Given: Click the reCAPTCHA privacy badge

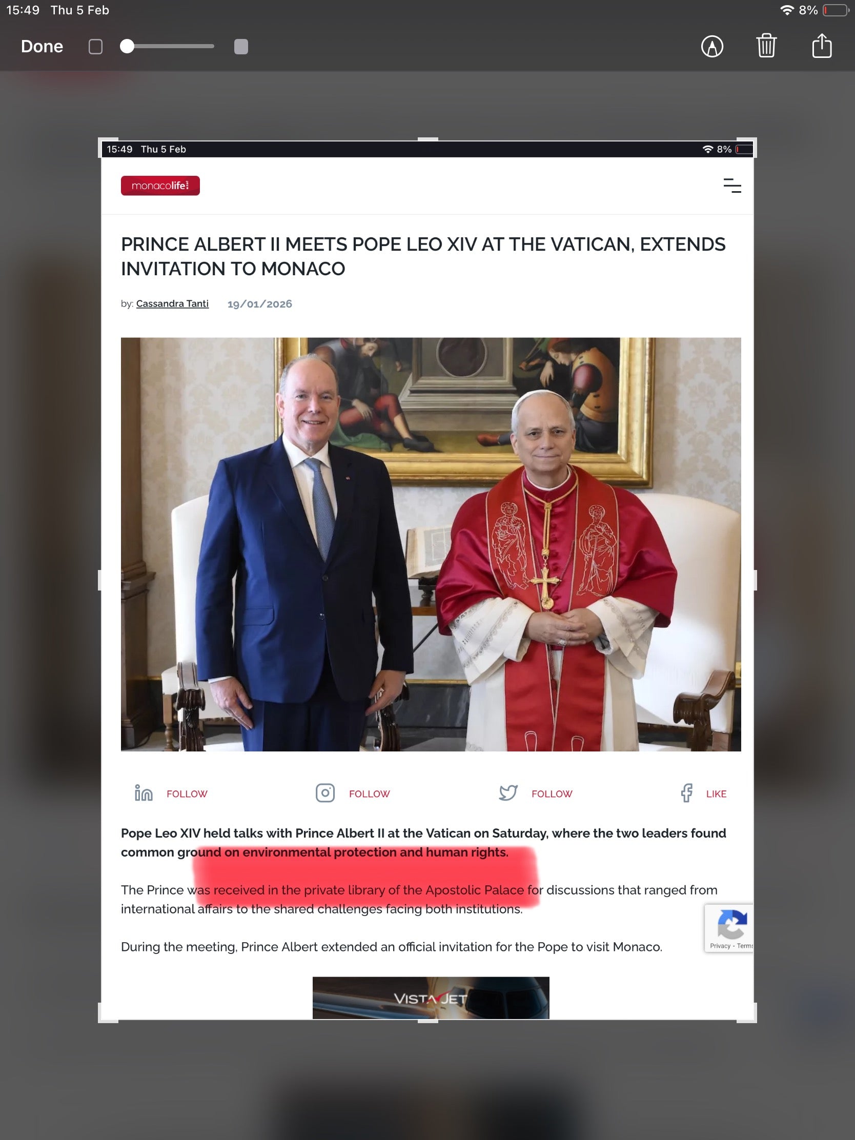Looking at the screenshot, I should coord(729,928).
